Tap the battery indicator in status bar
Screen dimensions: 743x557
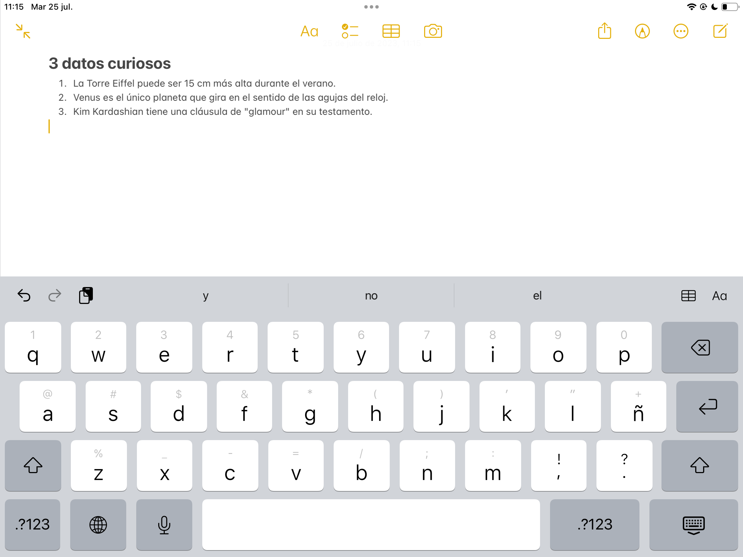click(x=730, y=7)
